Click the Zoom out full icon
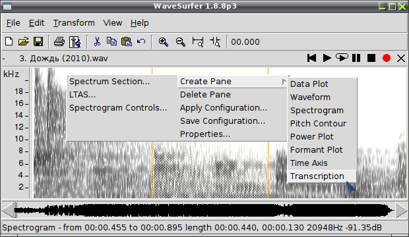 tap(215, 41)
